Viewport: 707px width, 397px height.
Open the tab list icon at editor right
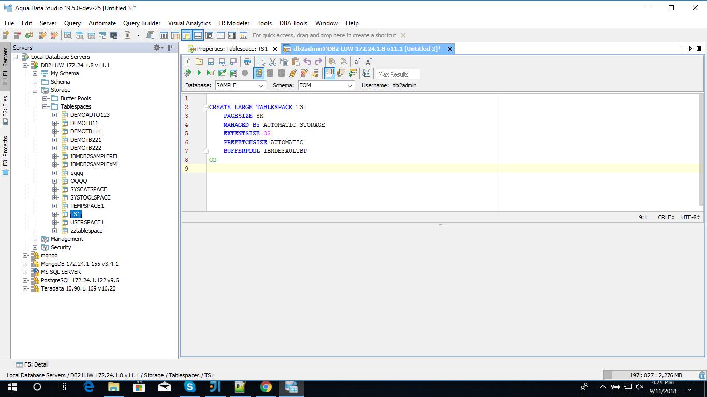tap(699, 49)
